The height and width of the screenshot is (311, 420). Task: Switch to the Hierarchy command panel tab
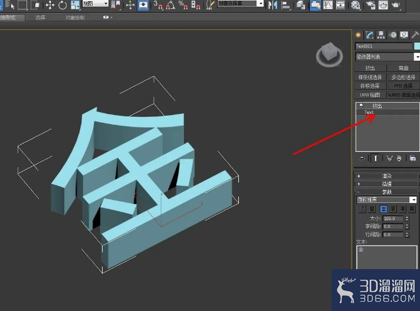click(381, 35)
